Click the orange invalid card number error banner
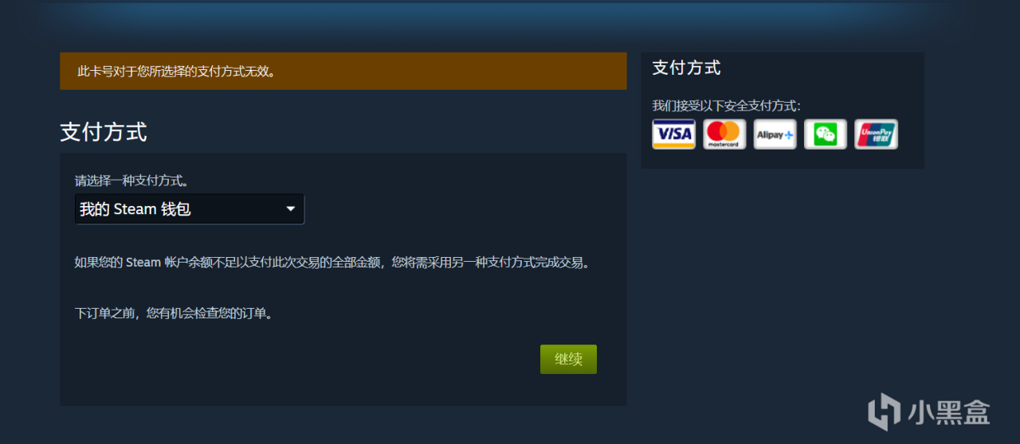The image size is (1020, 444). pos(343,71)
